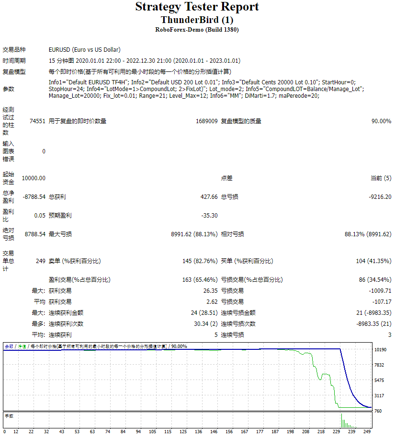Click the profit factor value 0.05
The image size is (395, 438).
tap(40, 215)
